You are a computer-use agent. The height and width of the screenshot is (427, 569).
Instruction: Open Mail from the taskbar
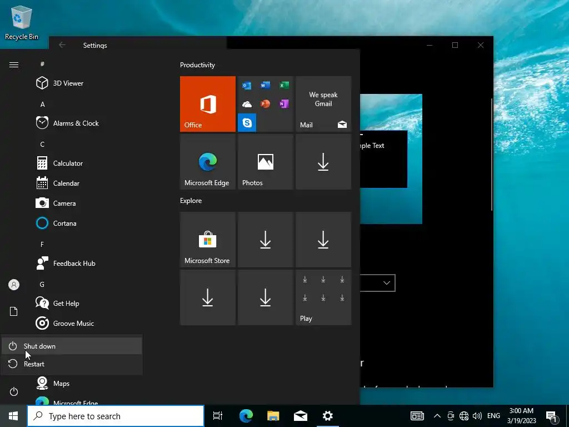click(301, 416)
